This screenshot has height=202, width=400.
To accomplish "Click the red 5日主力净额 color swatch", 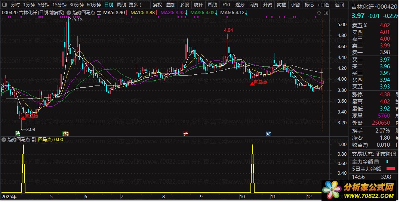I will [391, 169].
